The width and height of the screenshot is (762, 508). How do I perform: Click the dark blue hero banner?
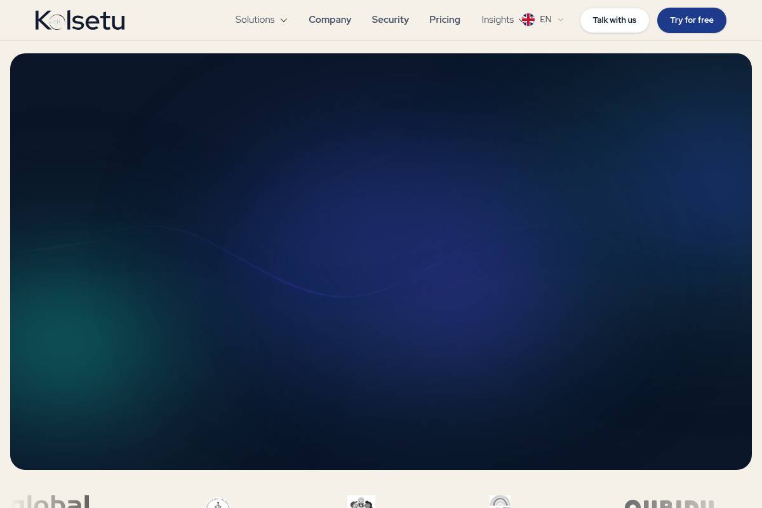381,262
